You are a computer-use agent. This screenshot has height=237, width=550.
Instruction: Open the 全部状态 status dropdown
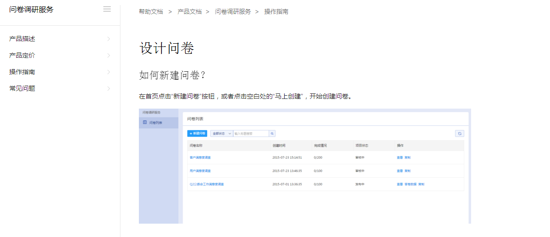coord(221,133)
